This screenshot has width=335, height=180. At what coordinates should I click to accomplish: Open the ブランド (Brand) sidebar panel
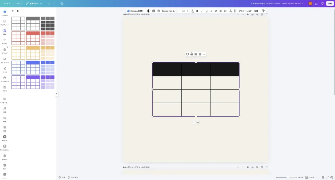pos(5,51)
